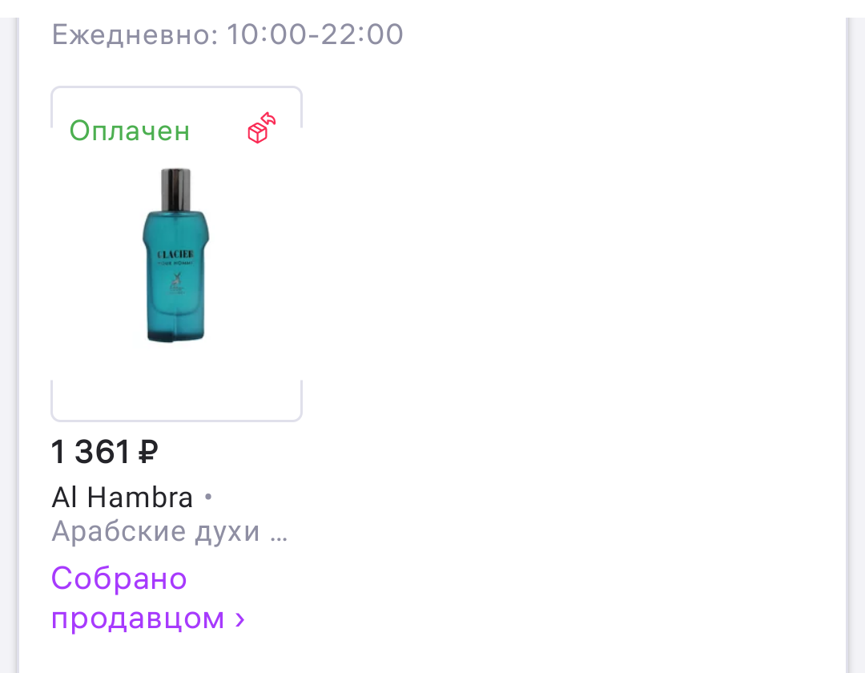
Task: Click the turquoise body of the bottle
Action: (x=175, y=276)
